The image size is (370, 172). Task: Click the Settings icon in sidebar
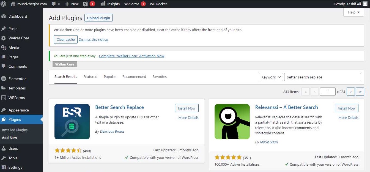tap(4, 167)
